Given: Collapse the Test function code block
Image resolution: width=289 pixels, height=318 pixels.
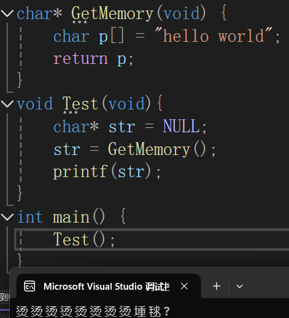Looking at the screenshot, I should [7, 104].
